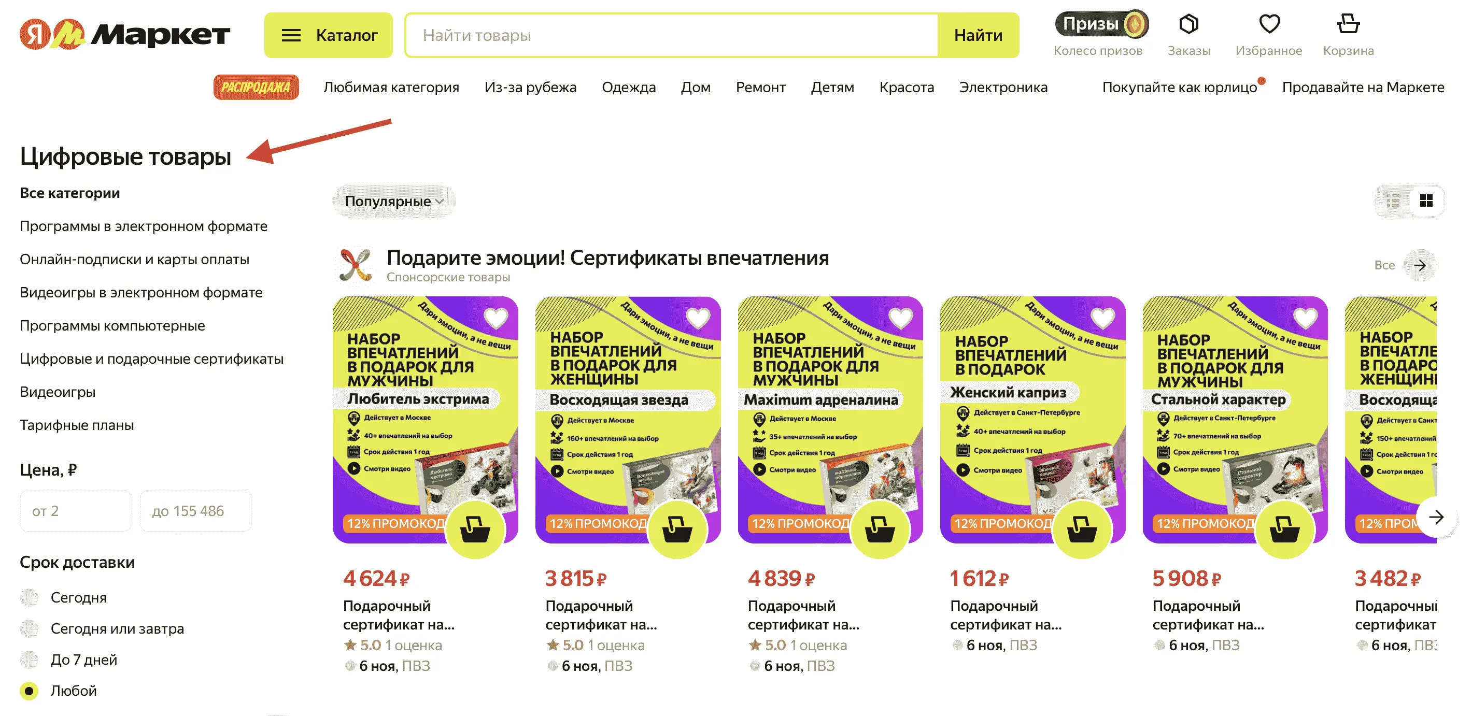Viewport: 1472px width, 716px height.
Task: Select the Сегодня delivery option
Action: click(29, 597)
